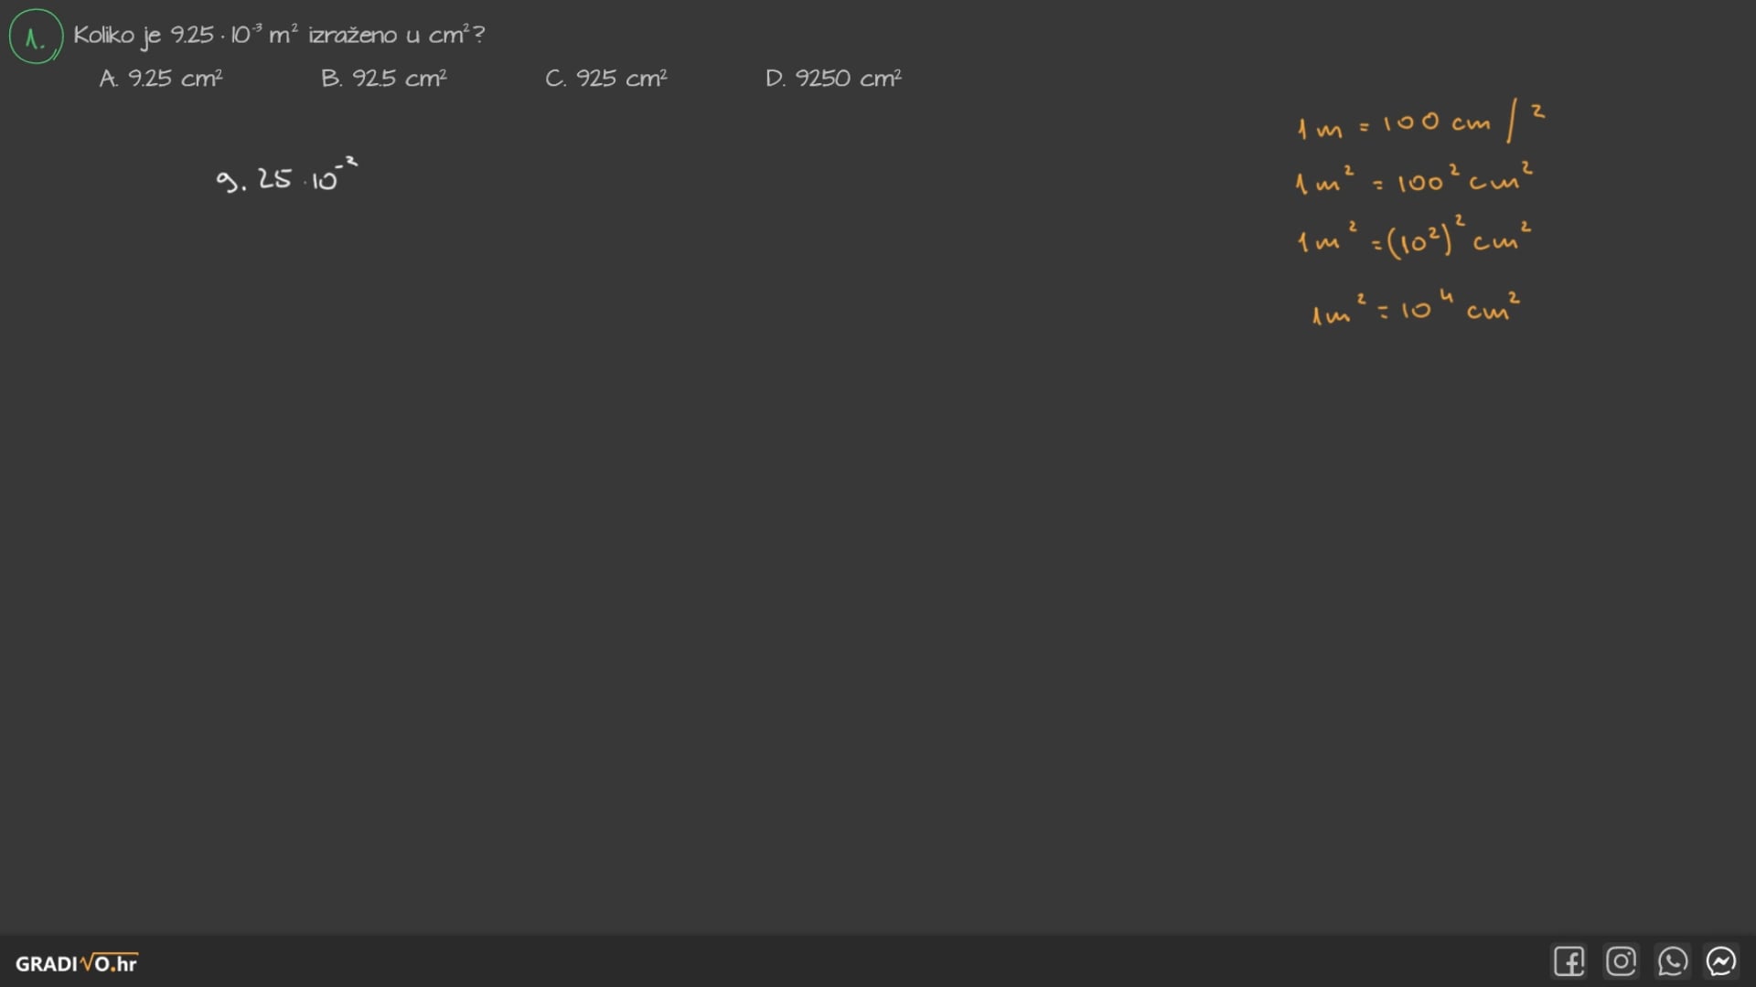The width and height of the screenshot is (1756, 987).
Task: Select answer B. 92.5 cm²
Action: (384, 79)
